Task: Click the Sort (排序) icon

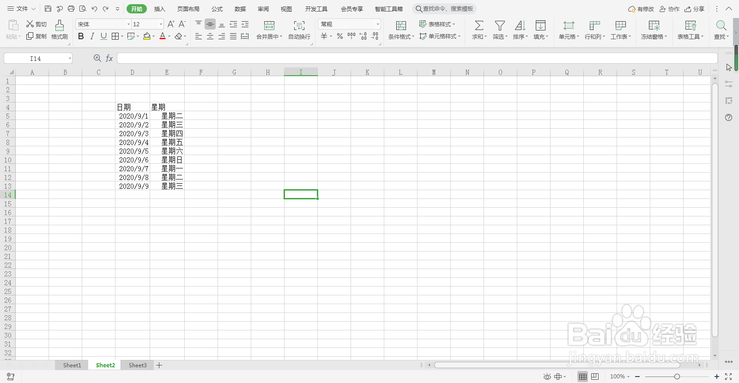Action: coord(520,25)
